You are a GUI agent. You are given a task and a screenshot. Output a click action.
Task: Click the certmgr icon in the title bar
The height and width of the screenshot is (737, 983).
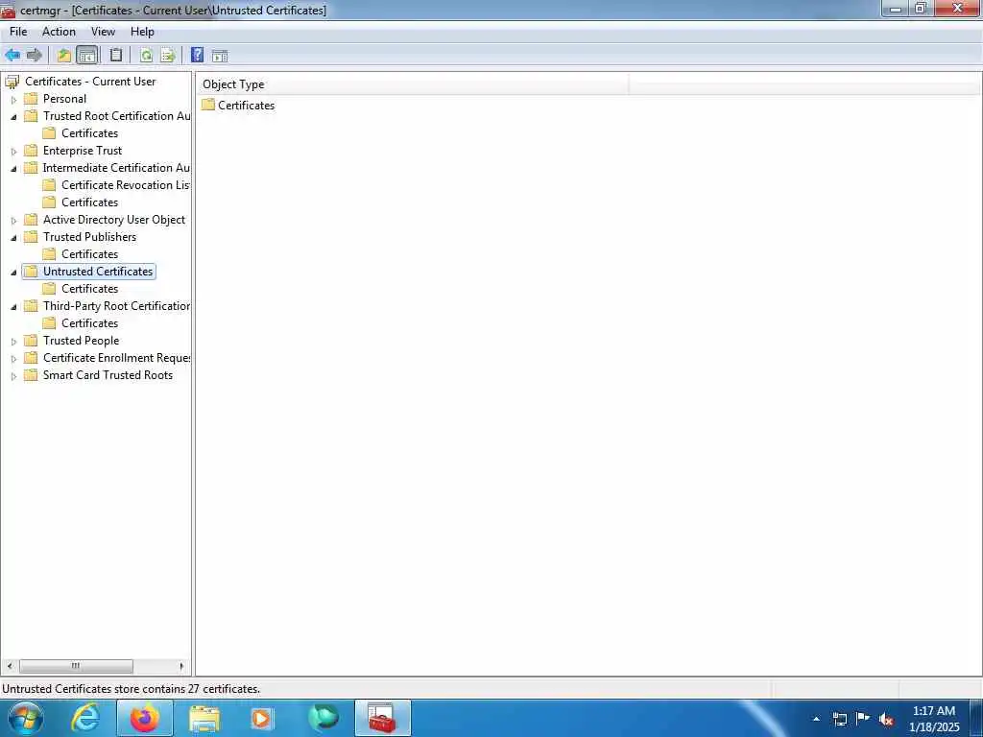click(8, 11)
